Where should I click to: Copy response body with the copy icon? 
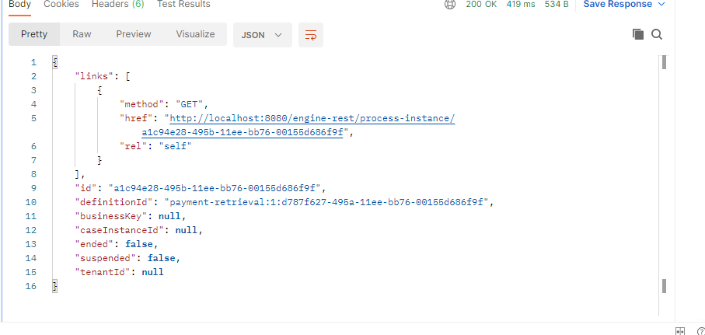click(637, 34)
